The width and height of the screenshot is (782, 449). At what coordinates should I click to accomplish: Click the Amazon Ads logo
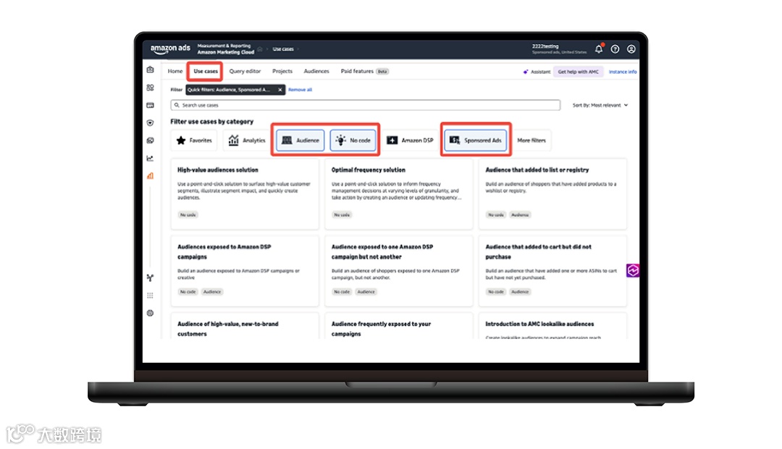point(170,49)
